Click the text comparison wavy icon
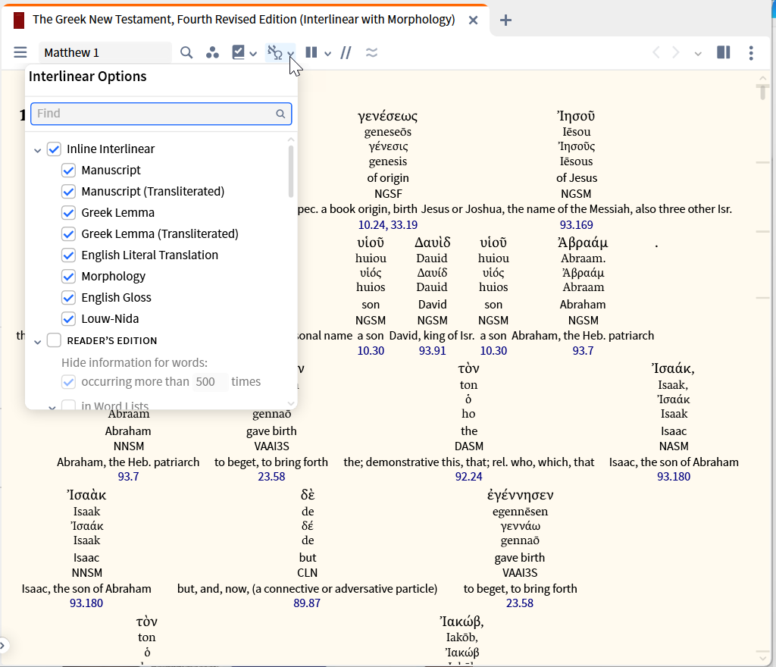Screen dimensions: 776x667 point(371,52)
